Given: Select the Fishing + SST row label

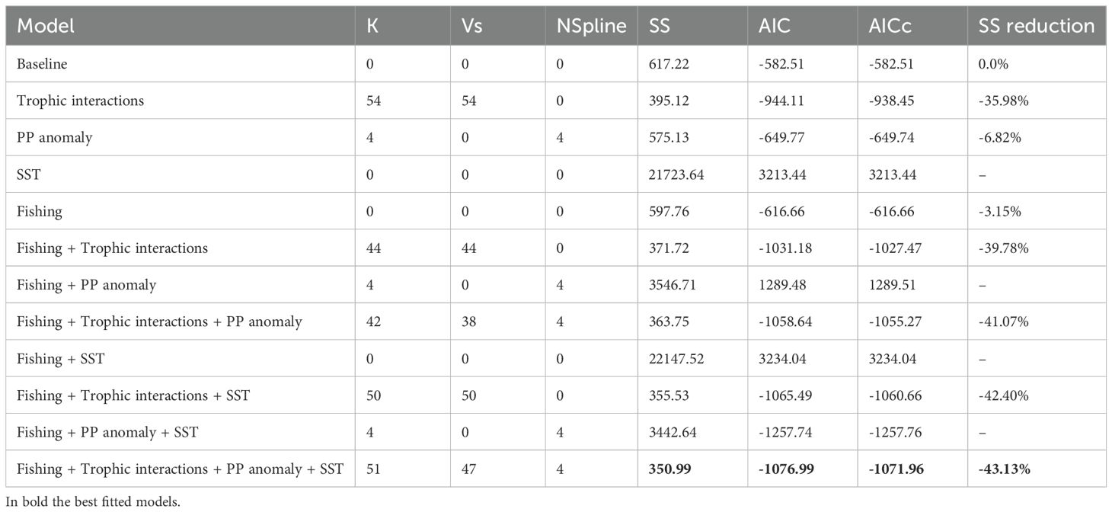Looking at the screenshot, I should click(x=60, y=358).
